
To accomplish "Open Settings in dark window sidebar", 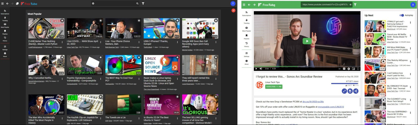I will coord(5,48).
